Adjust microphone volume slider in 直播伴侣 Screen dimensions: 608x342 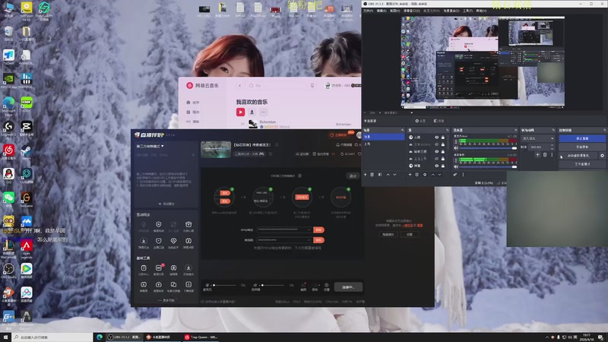point(224,286)
